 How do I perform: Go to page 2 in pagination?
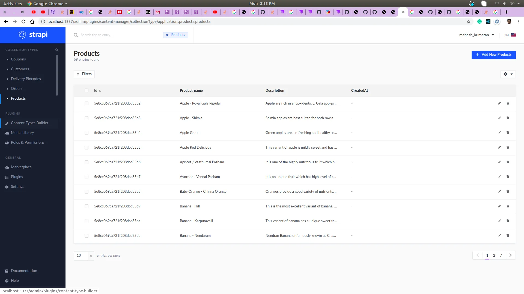494,255
